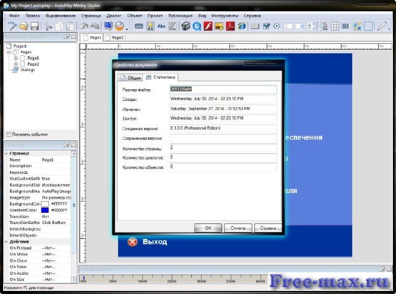Insert a ComboBox object from toolbar
This screenshot has height=294, width=396.
299,26
